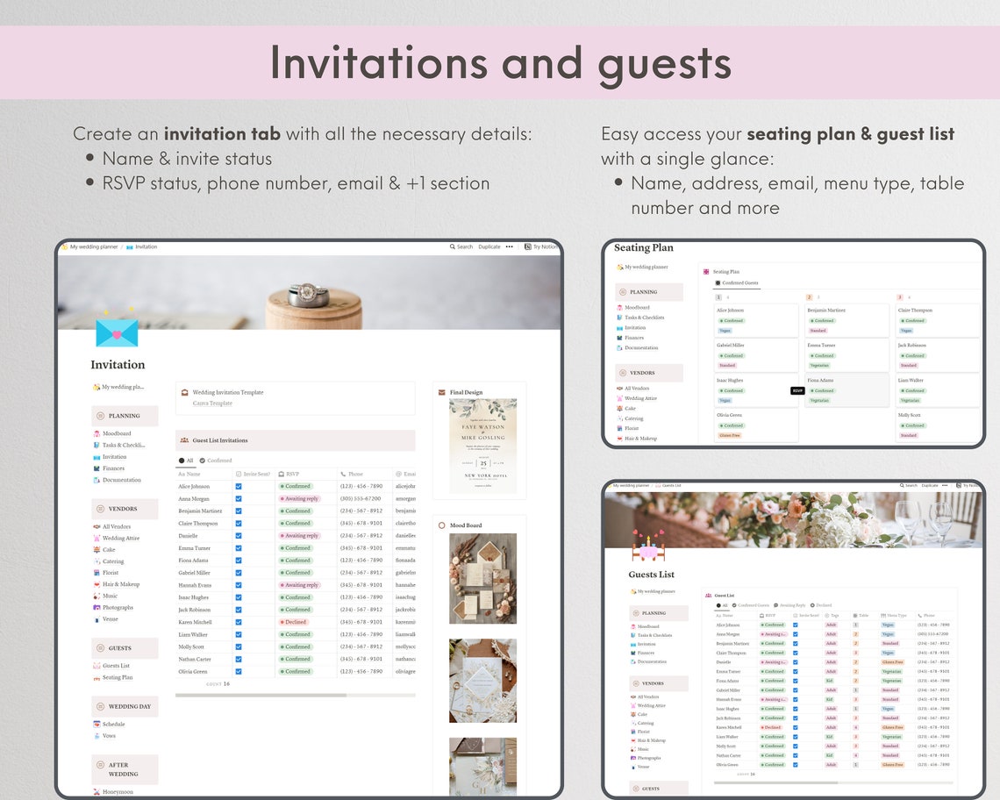Toggle Invite Sent for Benjamin Martinez
Image resolution: width=1000 pixels, height=800 pixels.
coord(239,511)
